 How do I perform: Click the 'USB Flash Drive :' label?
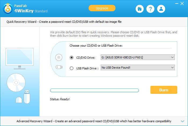click(x=87, y=68)
